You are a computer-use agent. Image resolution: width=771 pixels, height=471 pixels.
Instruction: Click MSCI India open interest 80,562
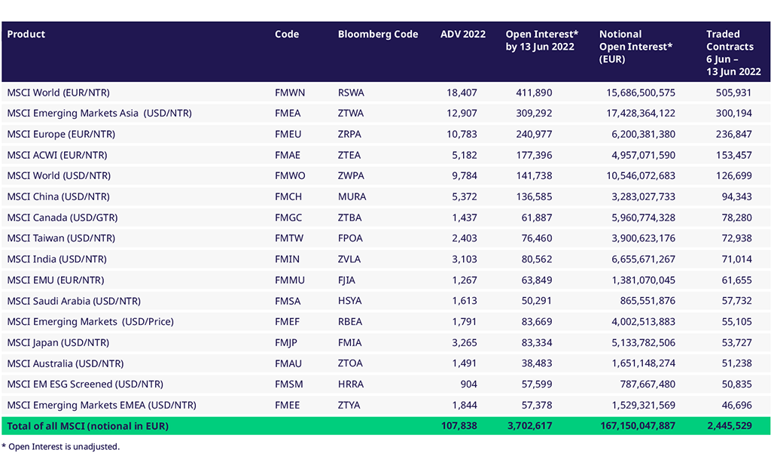tap(534, 260)
